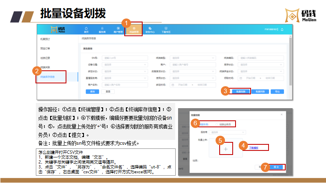Select the 商户管理 navigation icon
The height and width of the screenshot is (183, 326).
tap(118, 29)
